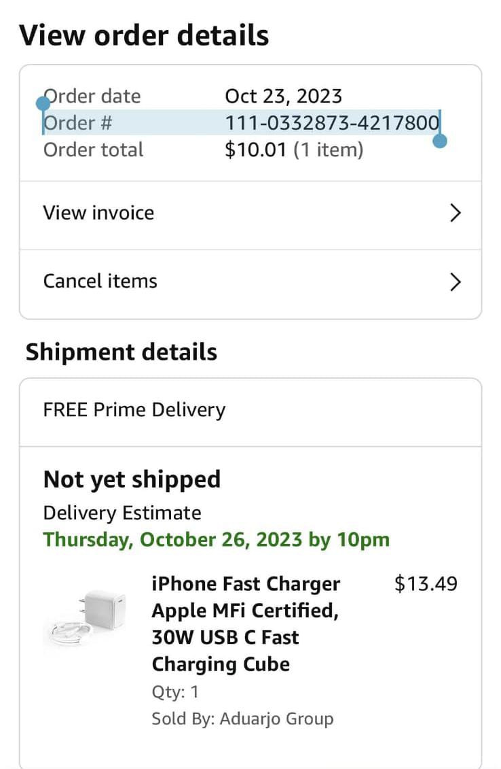Image resolution: width=501 pixels, height=769 pixels.
Task: Tap the right text selection handle
Action: point(440,141)
